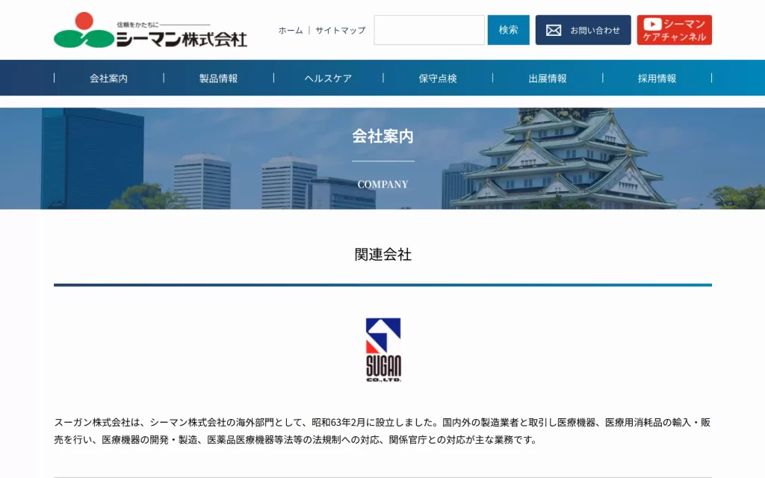Click the YouTube play icon in the red button
This screenshot has height=478, width=765.
point(651,25)
